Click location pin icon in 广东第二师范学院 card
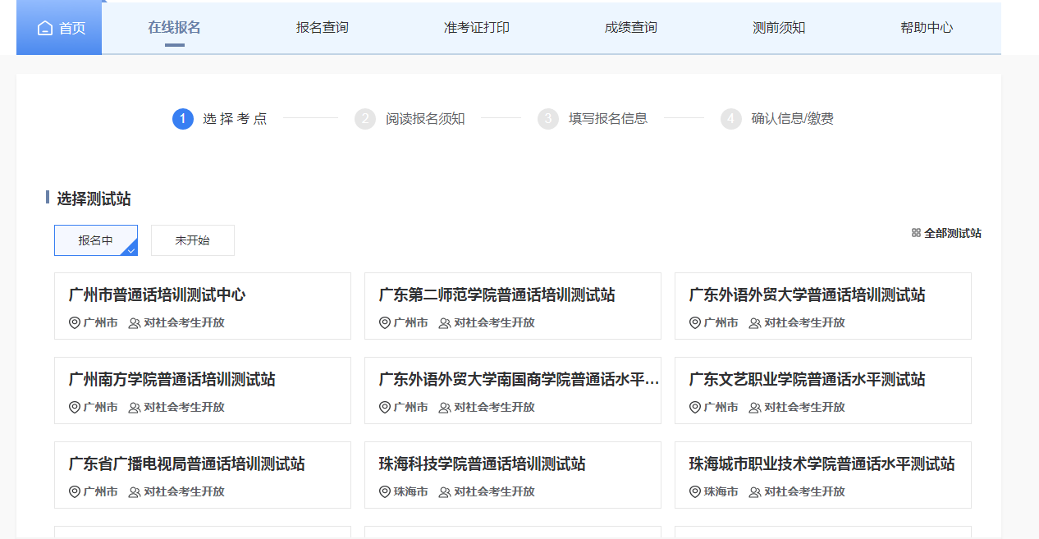The image size is (1039, 539). coord(385,322)
